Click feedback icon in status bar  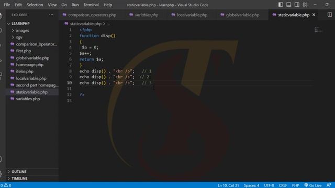(x=329, y=185)
